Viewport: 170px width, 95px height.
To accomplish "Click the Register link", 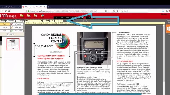I will point(164,14).
